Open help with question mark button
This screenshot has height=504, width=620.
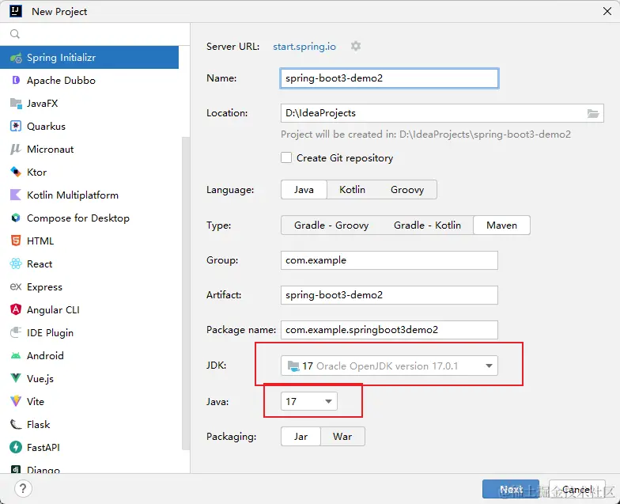click(23, 489)
